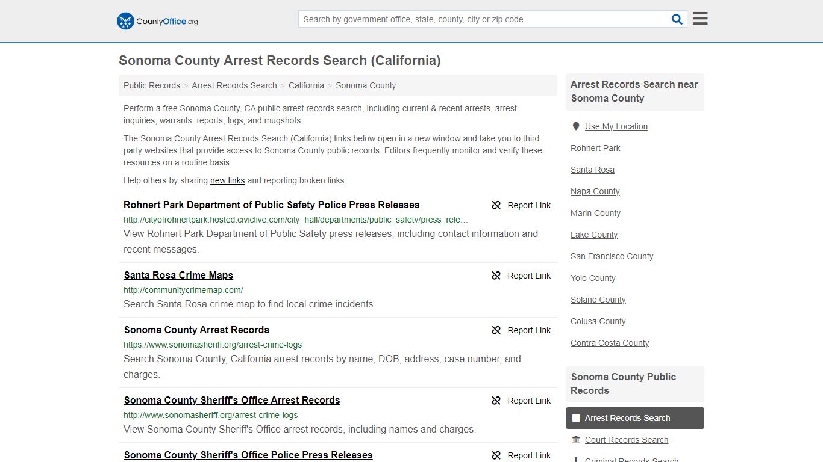Image resolution: width=823 pixels, height=462 pixels.
Task: Select Rohnert Park nearby location
Action: [x=595, y=148]
